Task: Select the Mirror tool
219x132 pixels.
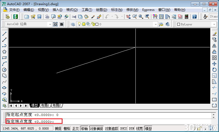Action: (x=214, y=46)
